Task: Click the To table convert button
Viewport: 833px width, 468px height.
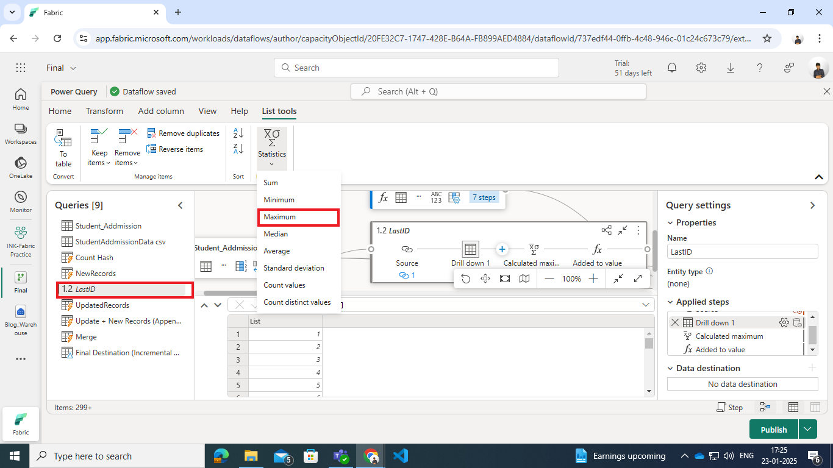Action: (63, 148)
